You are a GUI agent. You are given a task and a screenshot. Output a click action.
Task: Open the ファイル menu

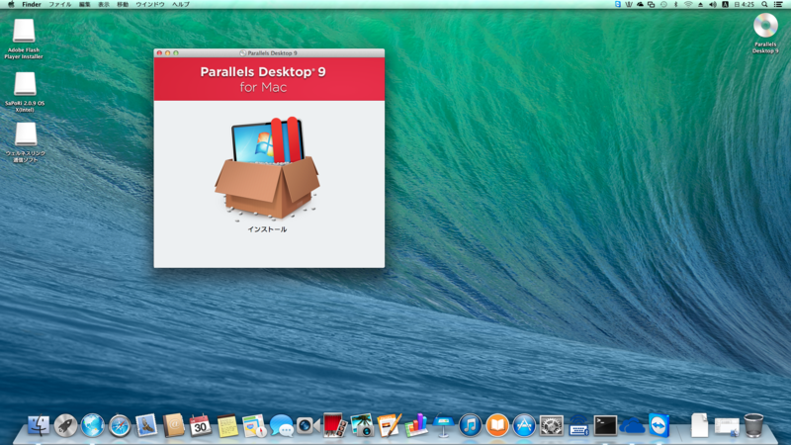pyautogui.click(x=59, y=4)
